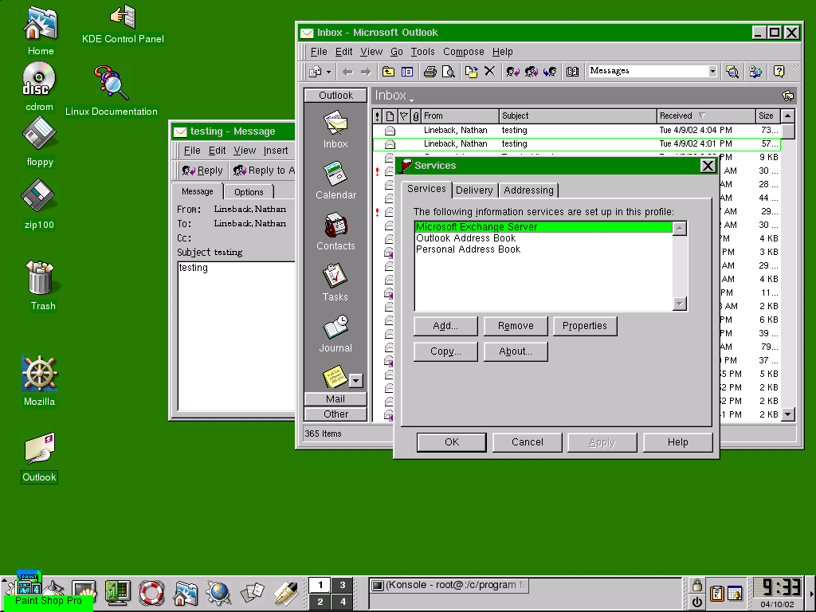The height and width of the screenshot is (612, 816).
Task: Click the Linux Documentation desktop icon
Action: click(x=112, y=91)
